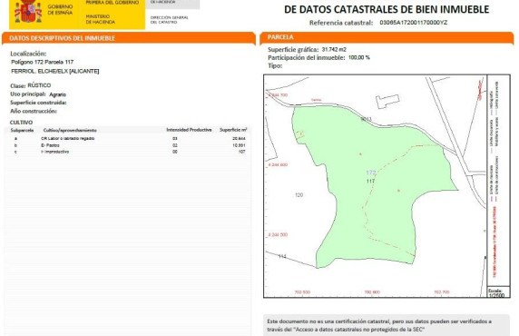Click the 'Tipo:' label

point(275,65)
